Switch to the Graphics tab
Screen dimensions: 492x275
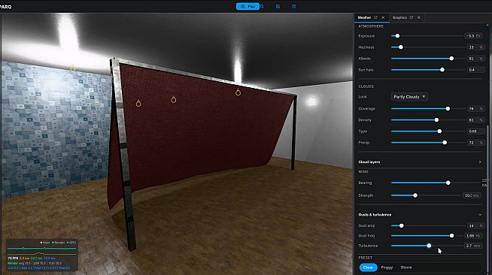399,17
